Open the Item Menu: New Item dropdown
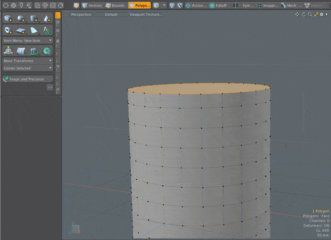Image resolution: width=331 pixels, height=240 pixels. [x=28, y=41]
